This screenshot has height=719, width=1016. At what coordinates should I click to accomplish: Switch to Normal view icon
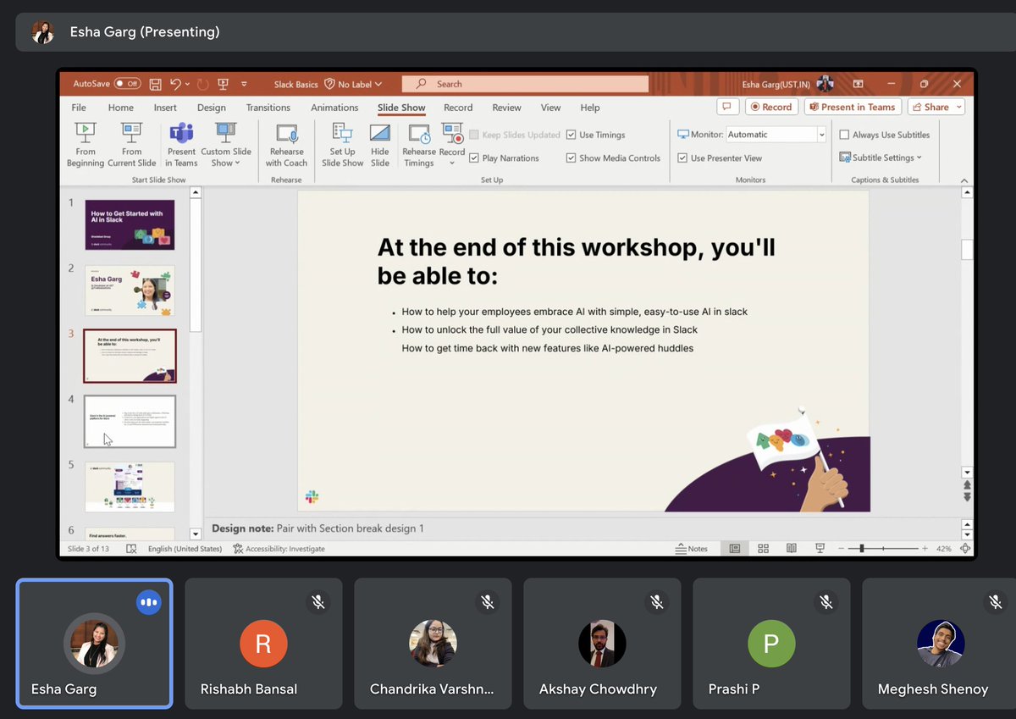coord(735,549)
